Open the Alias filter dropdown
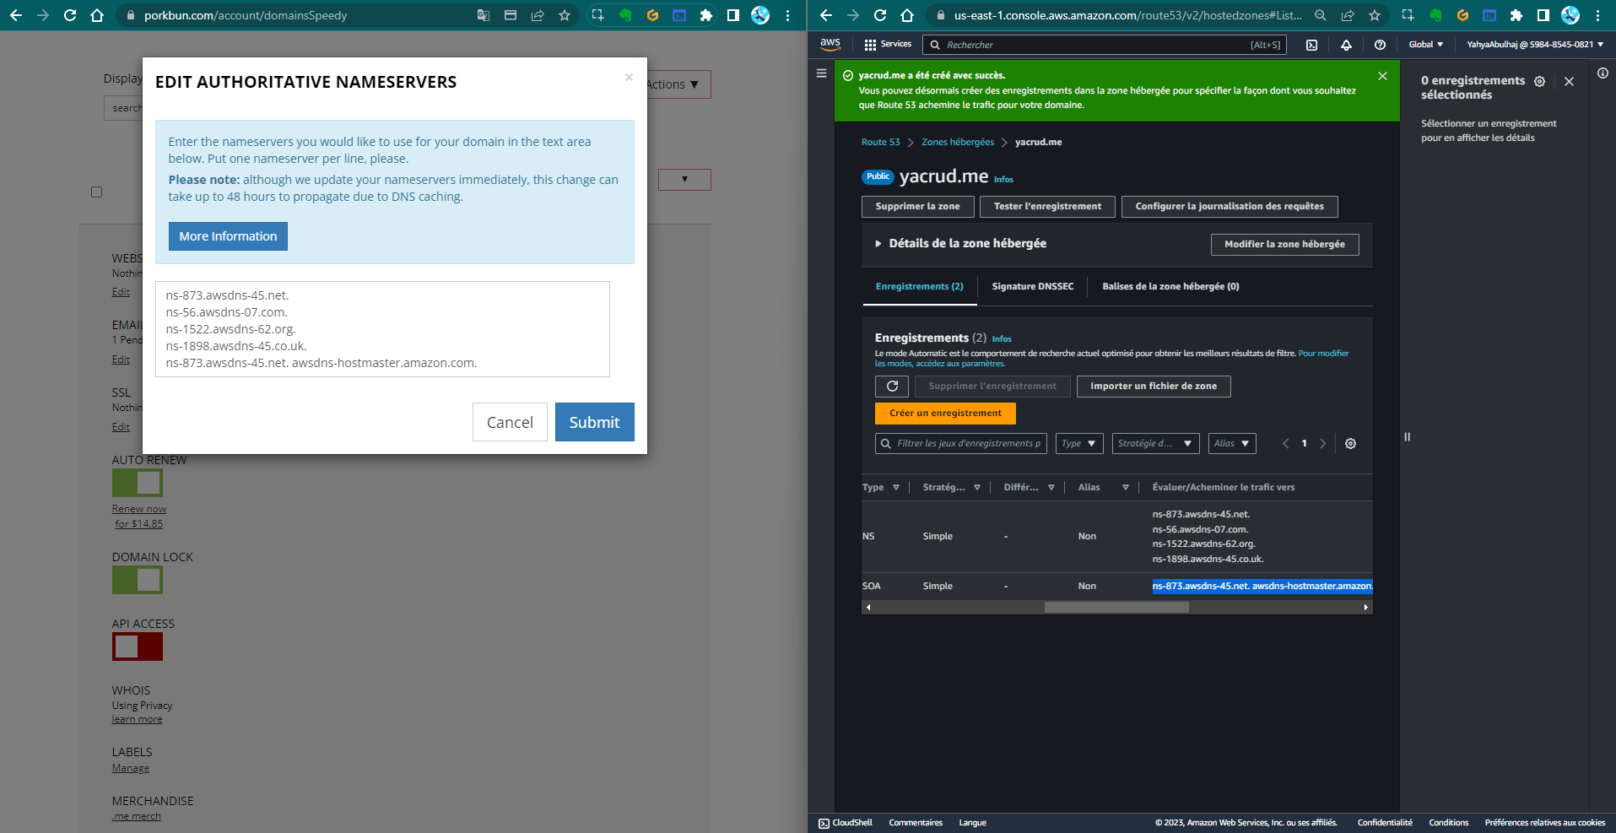 pos(1232,443)
